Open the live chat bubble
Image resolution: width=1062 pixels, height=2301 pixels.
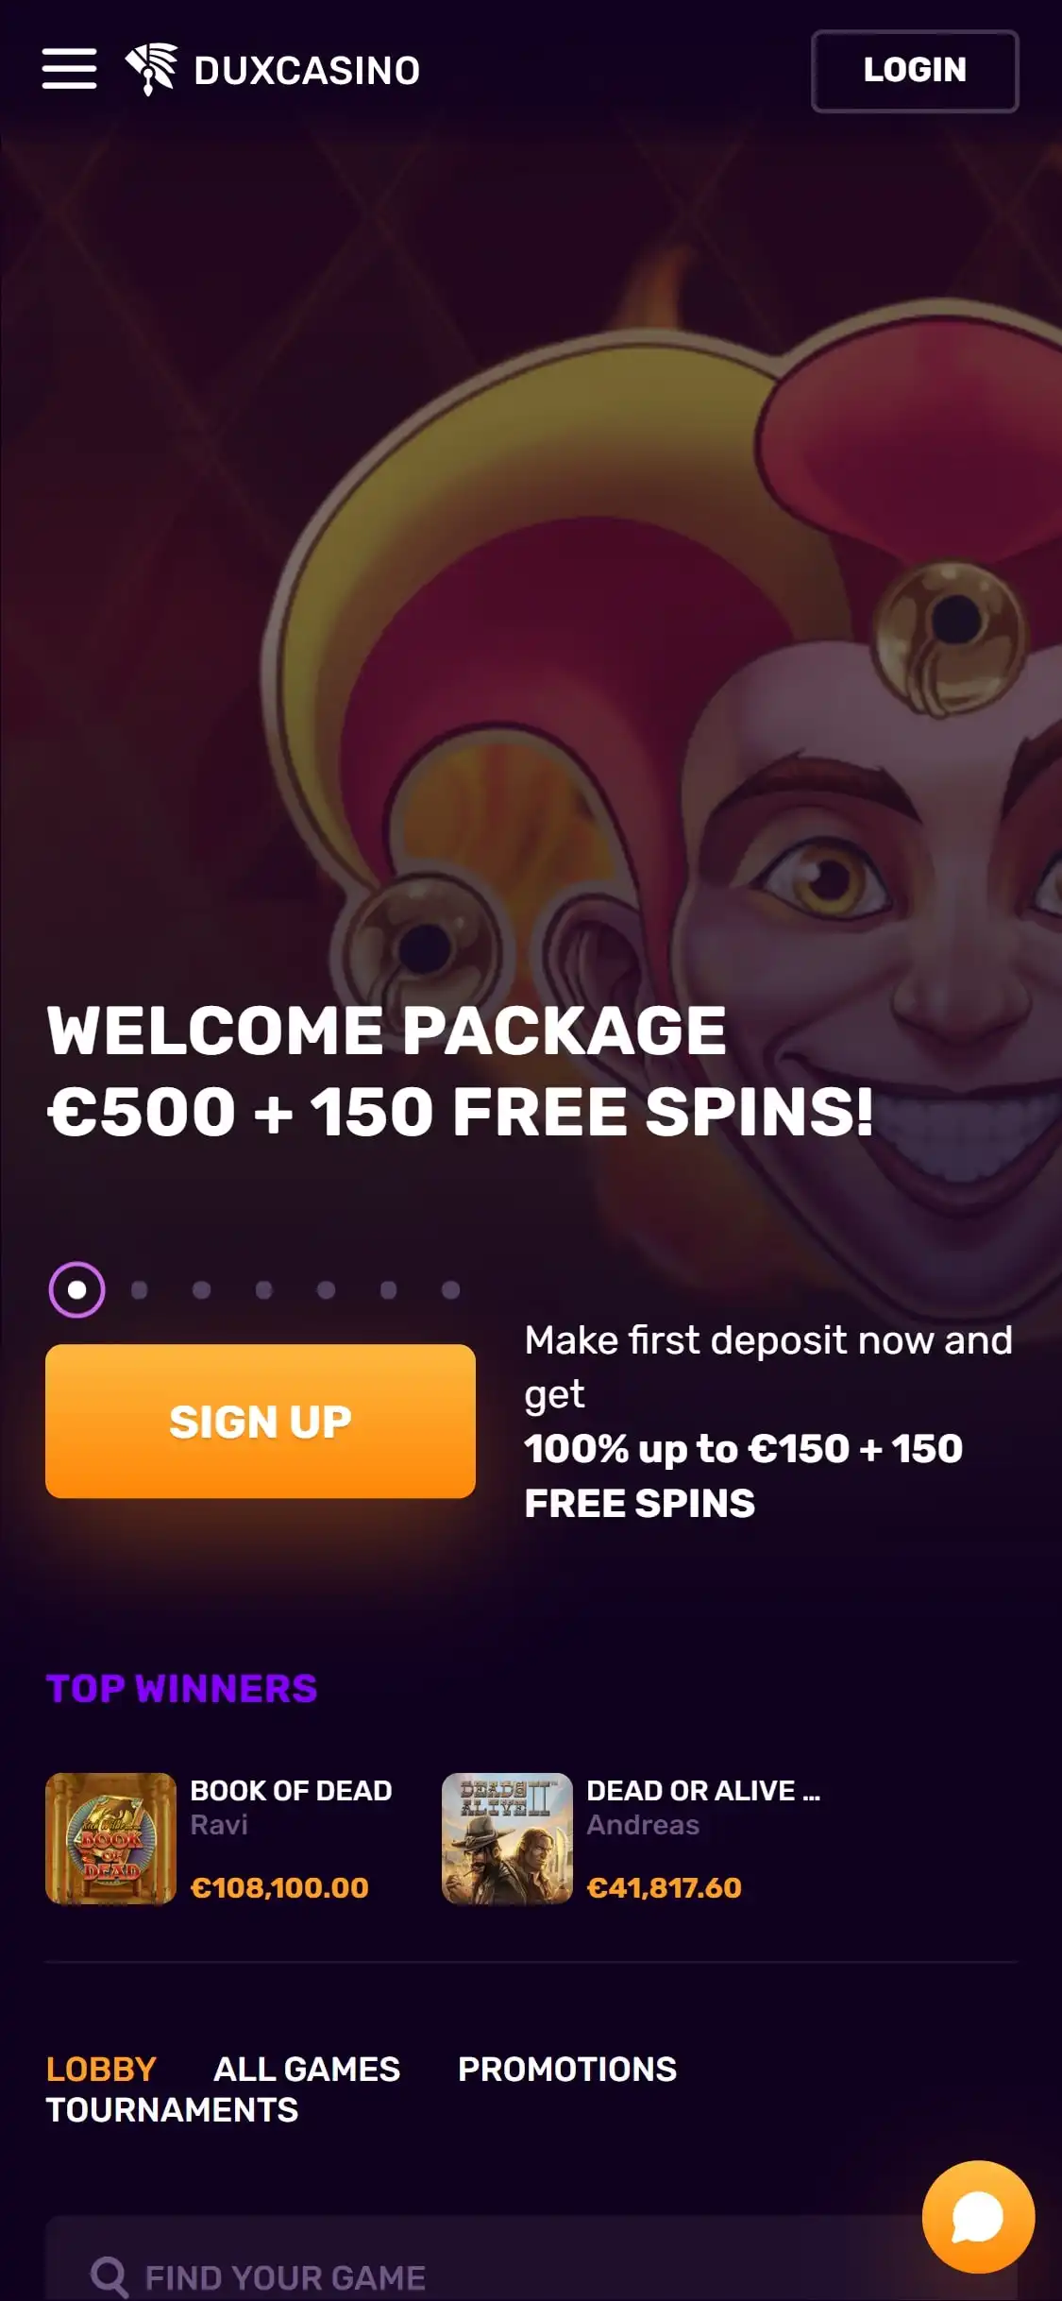point(978,2216)
